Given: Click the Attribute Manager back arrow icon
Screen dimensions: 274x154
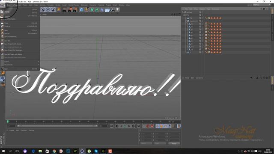Looking at the screenshot, I should [x=251, y=78].
